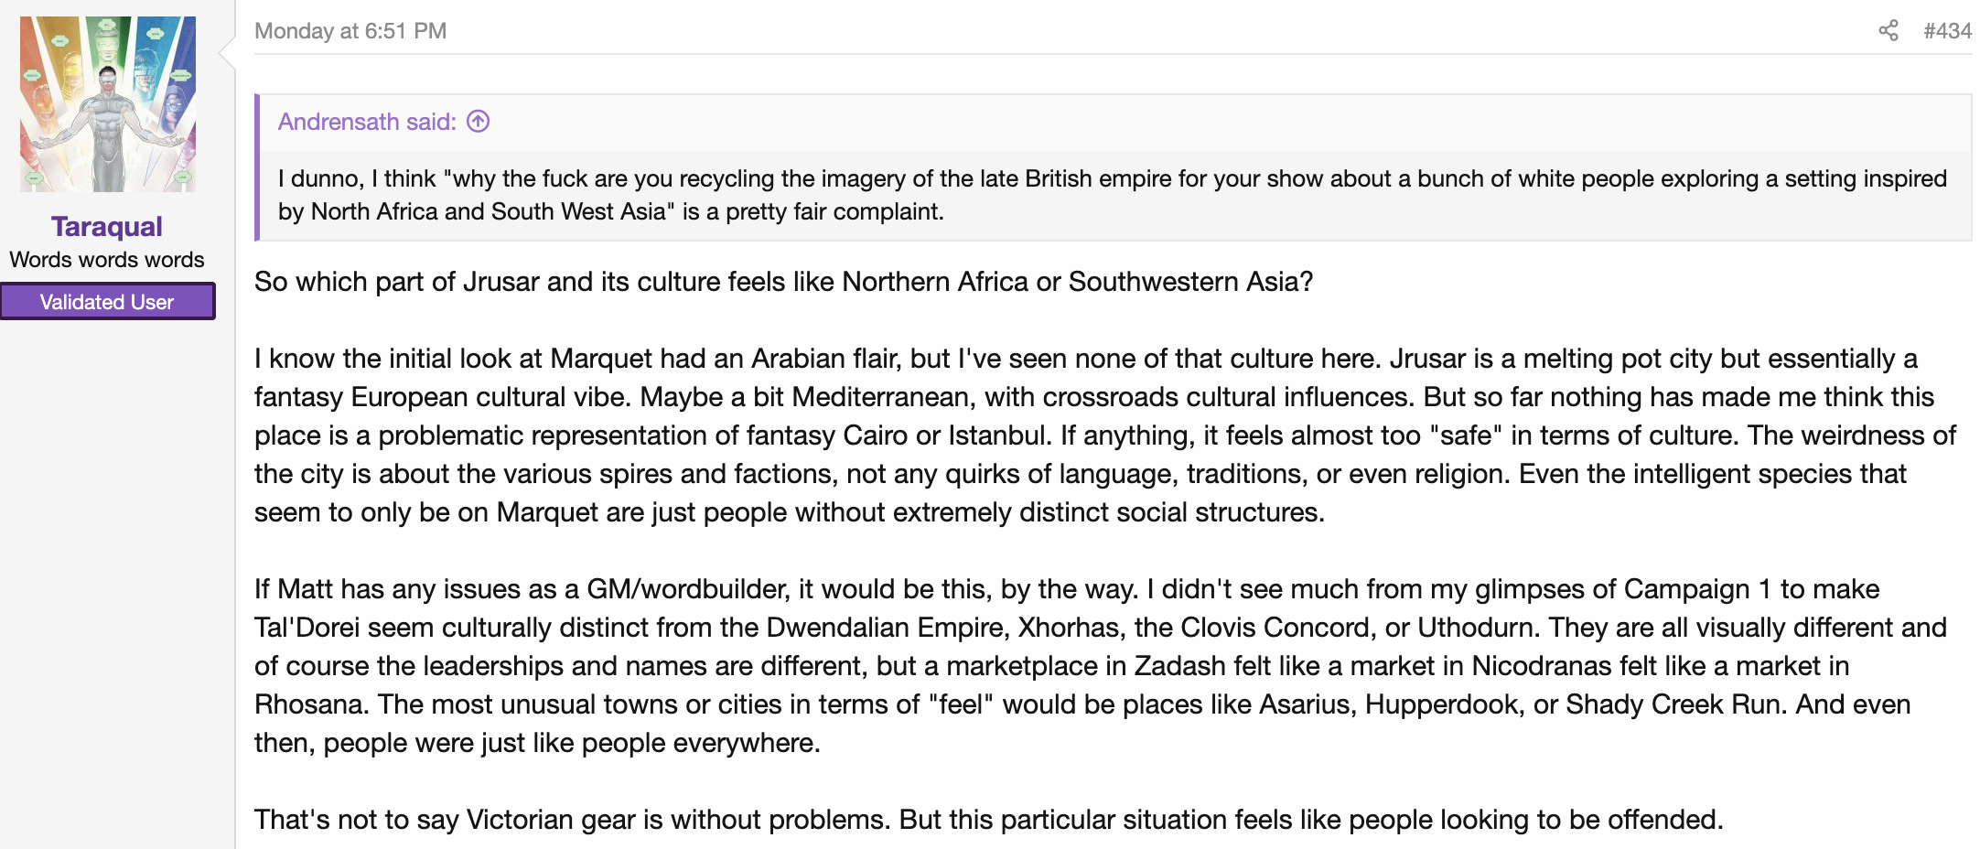Screen dimensions: 1980x849
Task: Click the paragraph starting If Matt has any issues
Action: [x=1101, y=666]
